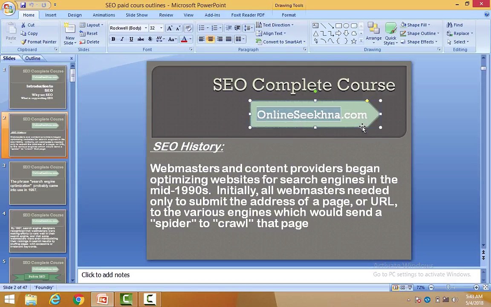The width and height of the screenshot is (491, 307).
Task: Switch to Slide Sorter view
Action: point(403,287)
